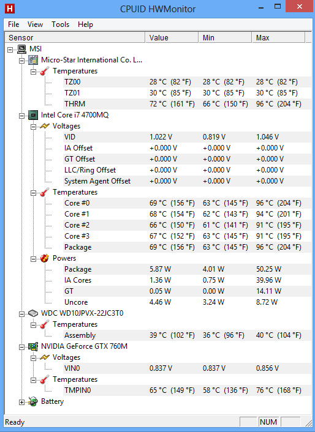The width and height of the screenshot is (315, 432).
Task: Click the MSI computer icon
Action: tap(22, 49)
